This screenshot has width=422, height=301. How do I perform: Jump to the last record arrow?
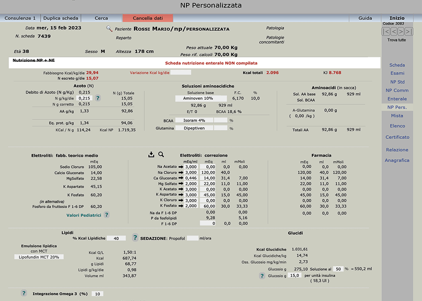[408, 32]
